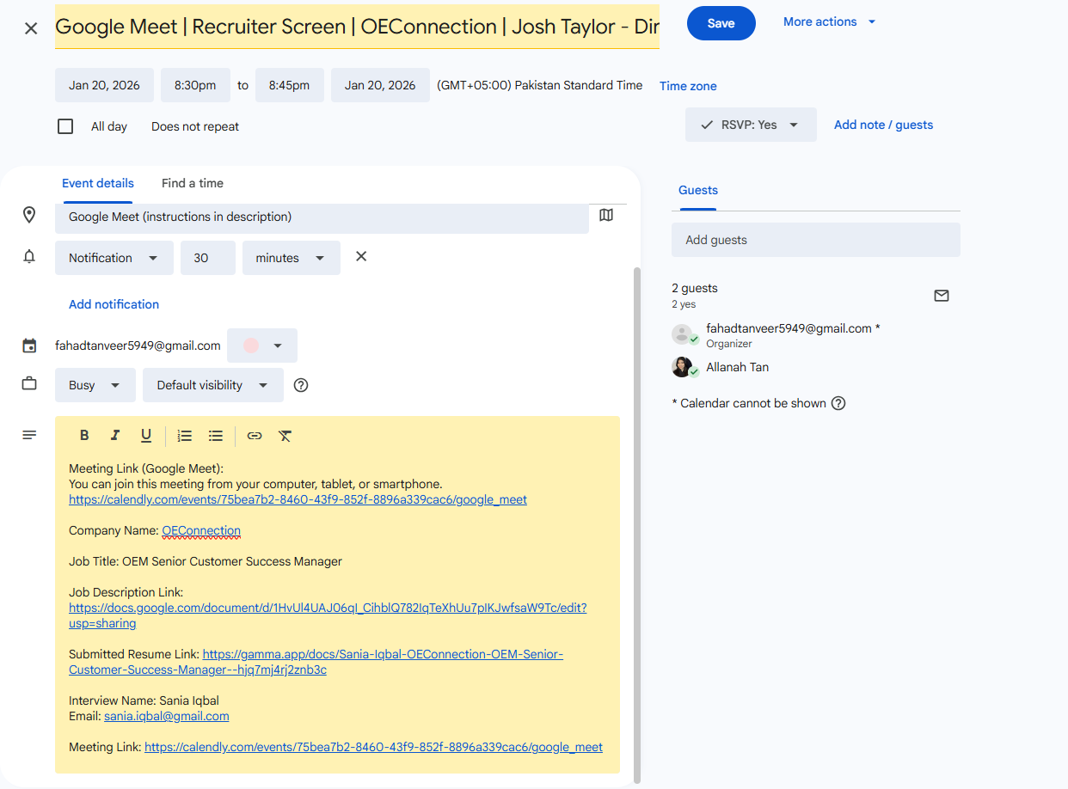Click the sania.iqbal@gmail.com email link
The height and width of the screenshot is (789, 1068).
[167, 716]
